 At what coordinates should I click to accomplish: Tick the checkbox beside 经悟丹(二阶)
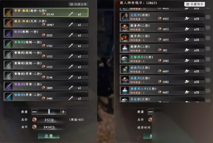click(x=208, y=49)
